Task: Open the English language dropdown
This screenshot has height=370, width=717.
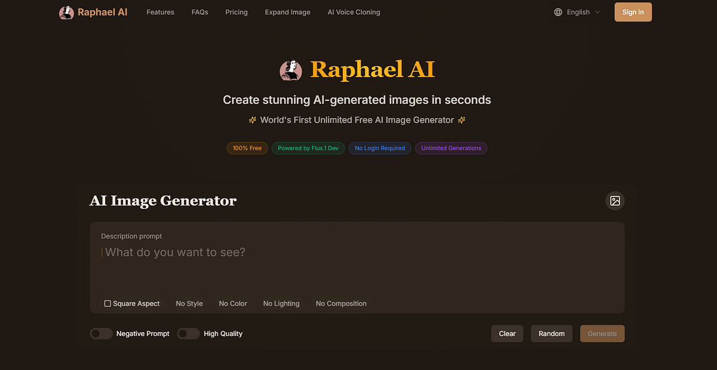Action: coord(577,12)
